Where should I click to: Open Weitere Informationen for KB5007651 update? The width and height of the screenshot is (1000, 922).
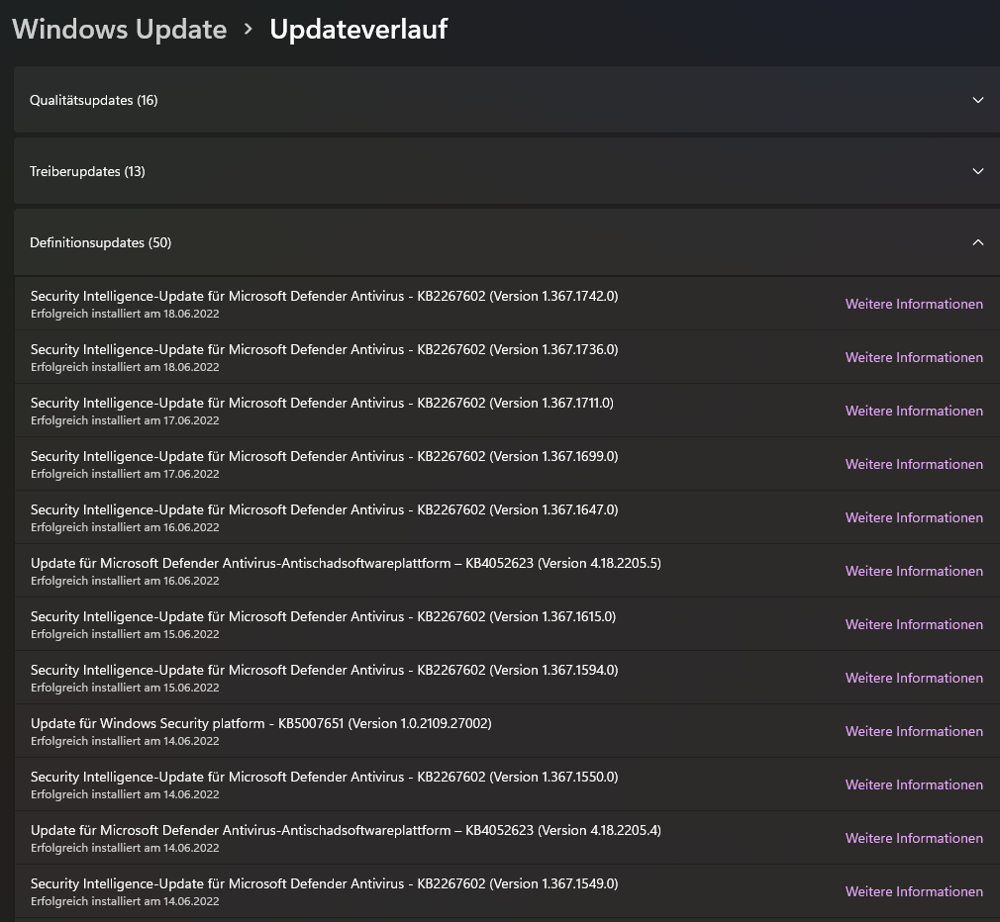(914, 731)
